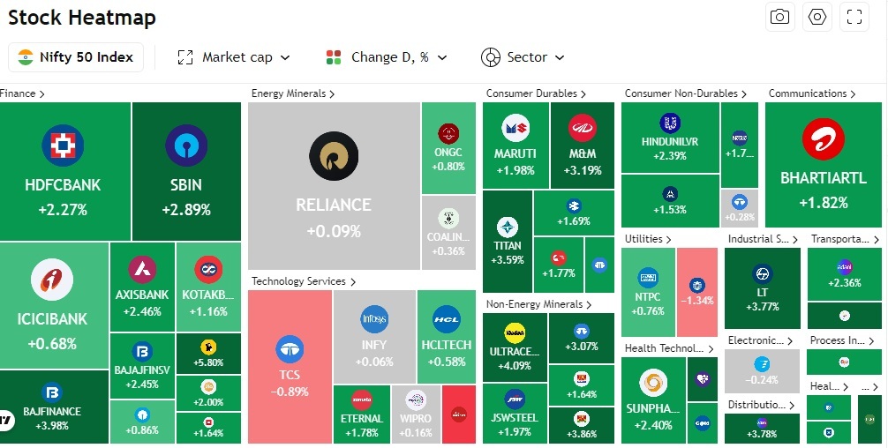
Task: Click the +1.69% consumer durables tile
Action: pyautogui.click(x=574, y=213)
